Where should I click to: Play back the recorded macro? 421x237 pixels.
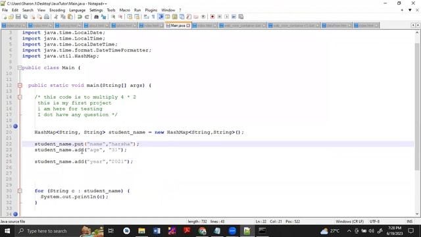[x=226, y=17]
